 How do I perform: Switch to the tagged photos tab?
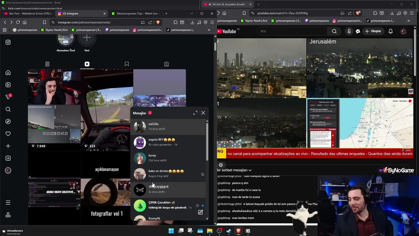[x=167, y=64]
